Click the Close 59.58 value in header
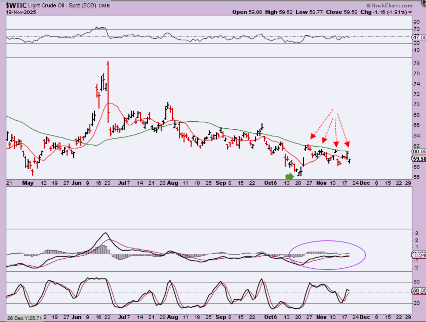The width and height of the screenshot is (426, 322). (x=341, y=12)
